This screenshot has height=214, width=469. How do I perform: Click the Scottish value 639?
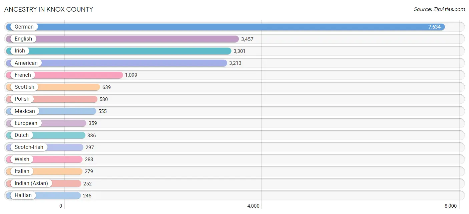[x=106, y=87]
